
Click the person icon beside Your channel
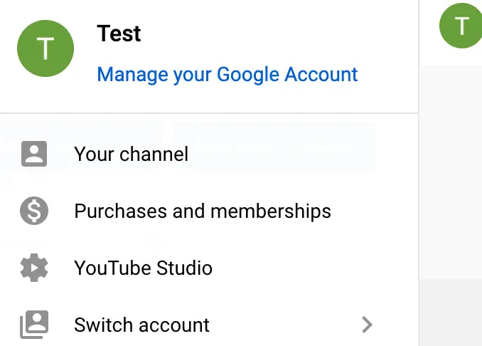point(33,154)
